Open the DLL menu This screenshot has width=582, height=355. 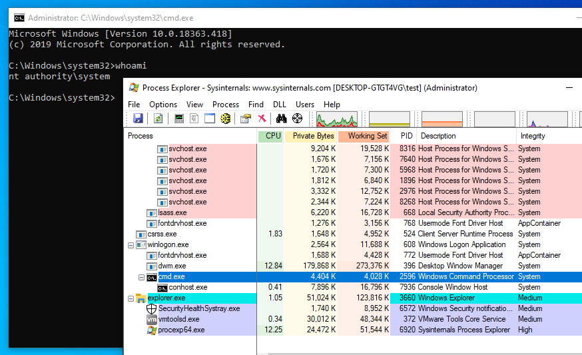point(280,105)
